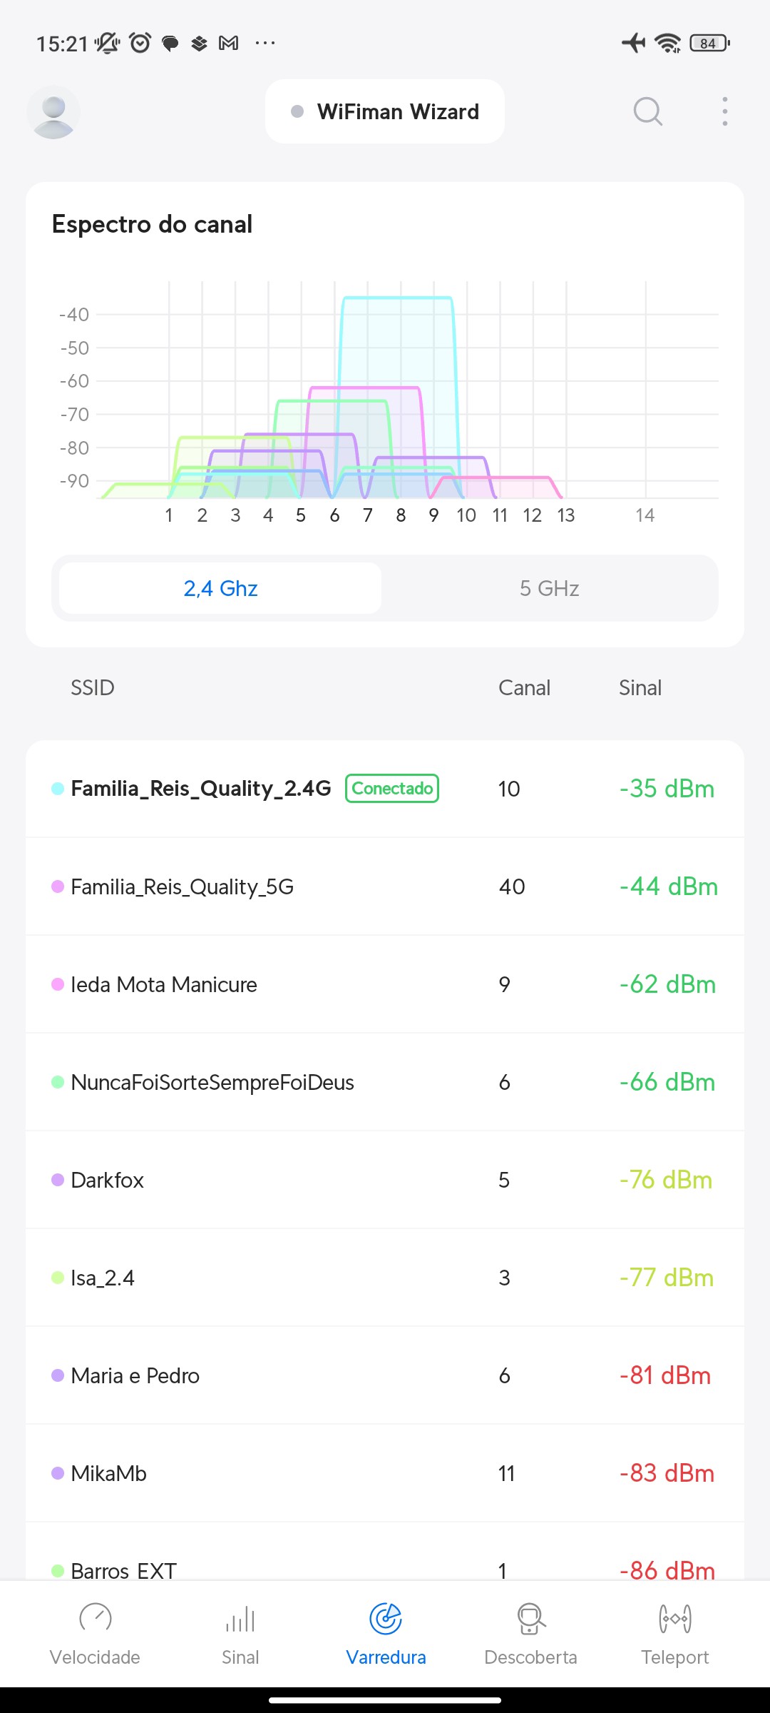Image resolution: width=770 pixels, height=1713 pixels.
Task: Open the NuncaFoiSorteSempreFoiDeus network entry
Action: click(x=212, y=1082)
